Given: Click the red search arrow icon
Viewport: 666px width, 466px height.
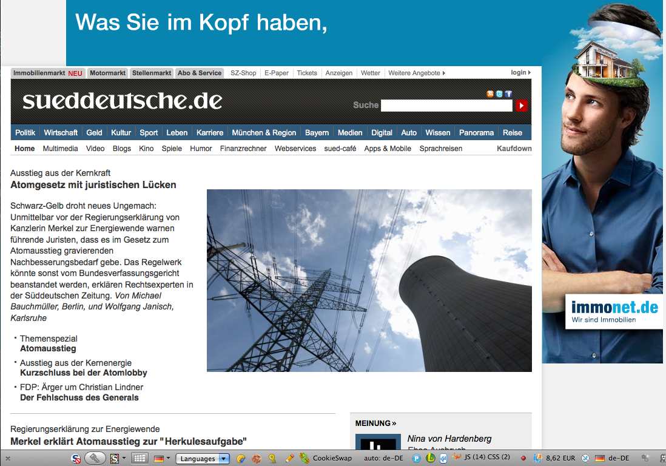Looking at the screenshot, I should [522, 105].
